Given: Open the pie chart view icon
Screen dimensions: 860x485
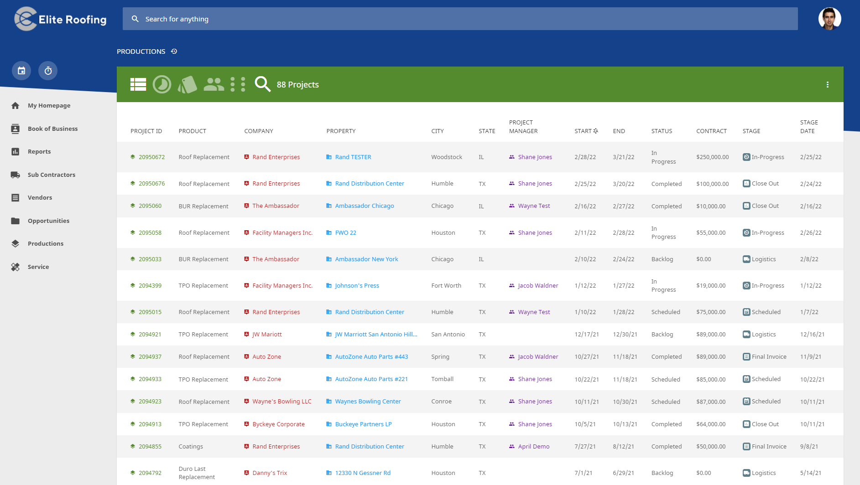Looking at the screenshot, I should (x=162, y=84).
